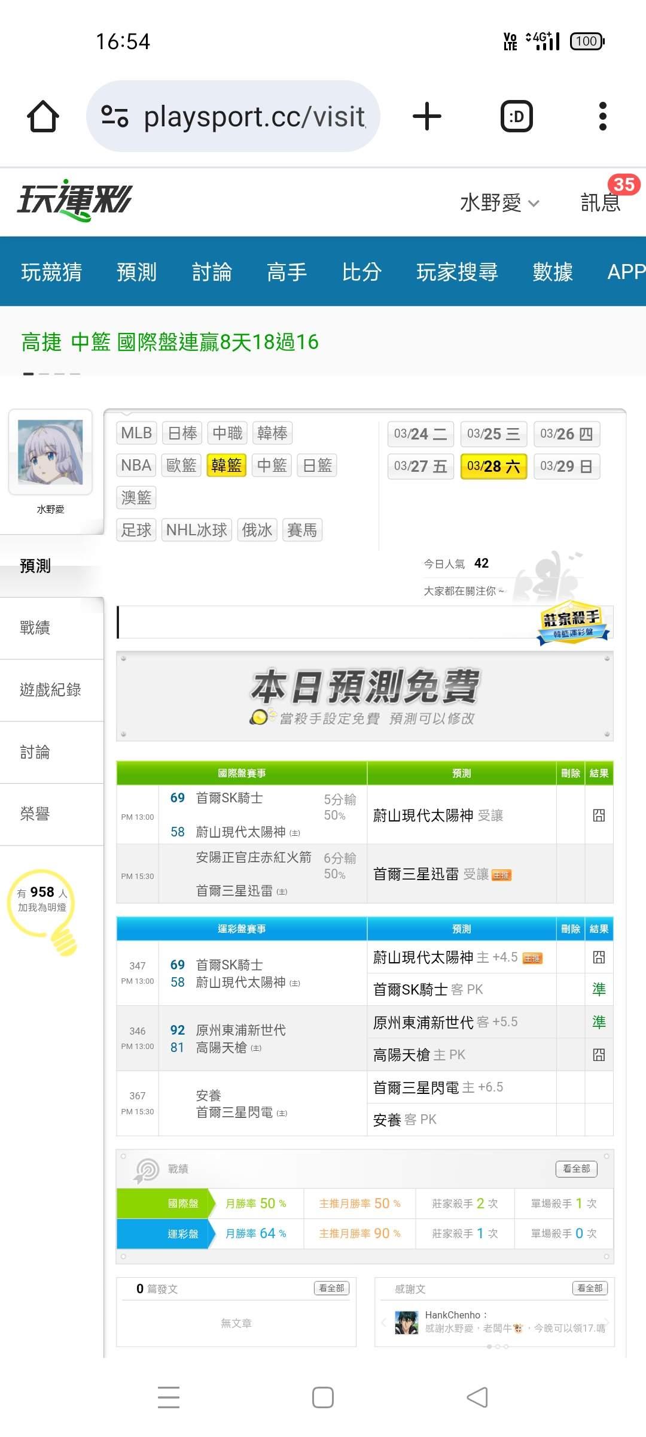Choose date 03/25 三

click(x=493, y=434)
